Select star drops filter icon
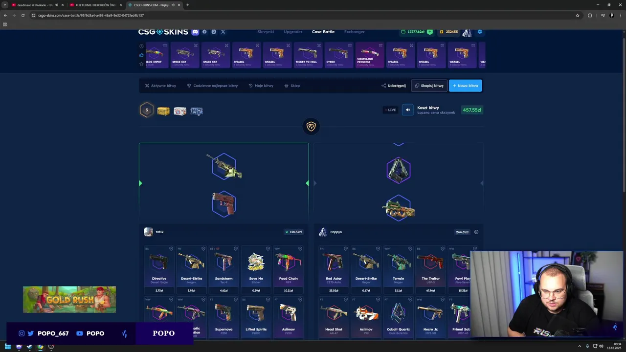Viewport: 626px width, 352px height. pyautogui.click(x=141, y=64)
